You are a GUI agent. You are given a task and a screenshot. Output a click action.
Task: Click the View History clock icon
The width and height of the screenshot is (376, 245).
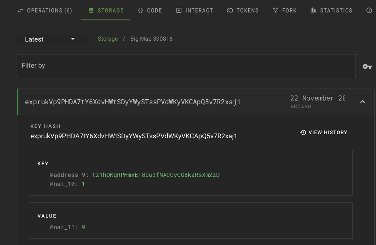[303, 132]
